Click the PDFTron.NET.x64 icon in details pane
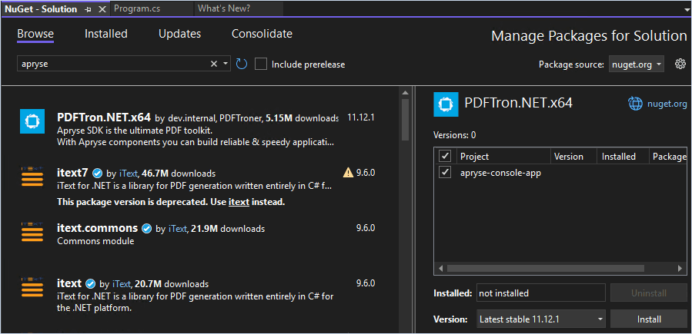This screenshot has width=692, height=334. click(446, 104)
